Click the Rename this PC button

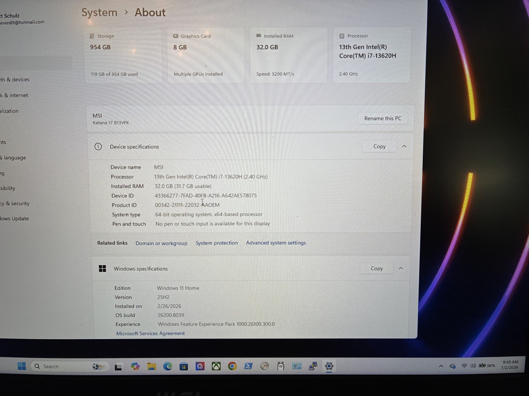point(383,118)
